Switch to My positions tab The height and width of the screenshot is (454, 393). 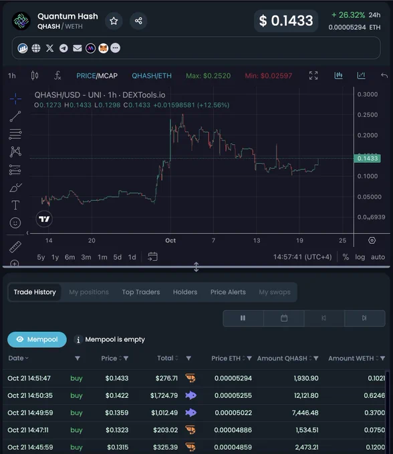[x=89, y=292]
